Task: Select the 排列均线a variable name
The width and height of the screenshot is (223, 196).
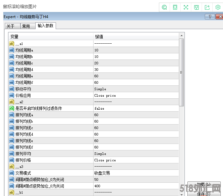Action: (24, 115)
